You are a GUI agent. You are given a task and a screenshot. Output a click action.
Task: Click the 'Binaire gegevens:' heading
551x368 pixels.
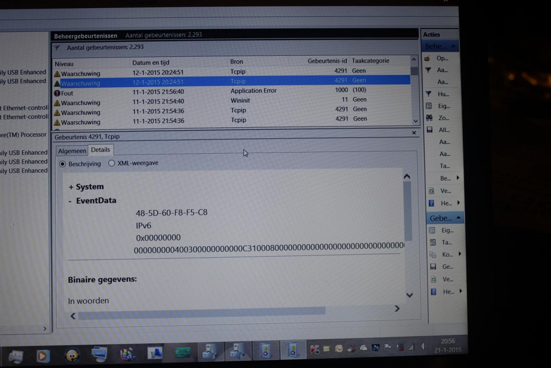[102, 279]
